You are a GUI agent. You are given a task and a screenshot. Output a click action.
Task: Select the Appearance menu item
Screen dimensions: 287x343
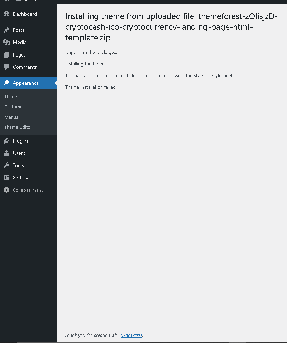(25, 83)
